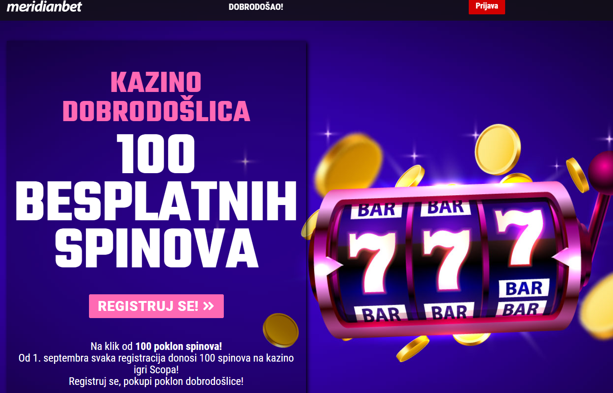Screen dimensions: 613x393
Task: Click the pink slot machine lever knob
Action: 601,170
